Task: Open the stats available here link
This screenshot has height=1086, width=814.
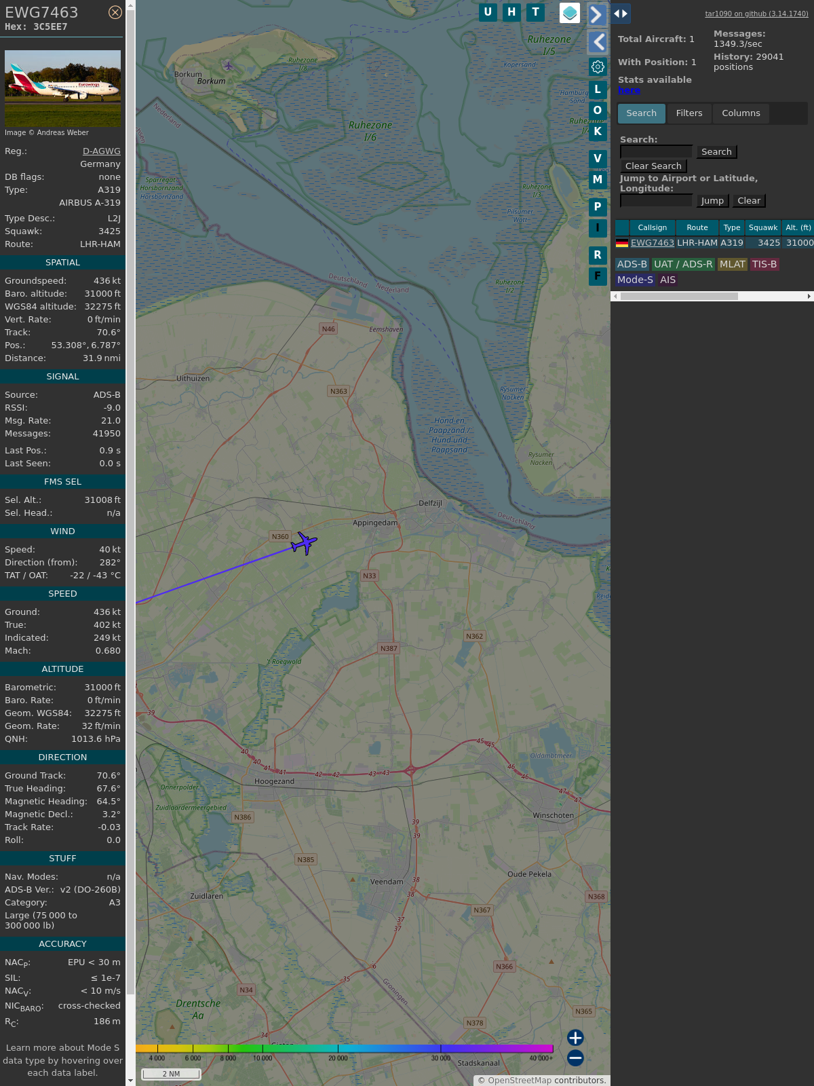Action: point(629,90)
